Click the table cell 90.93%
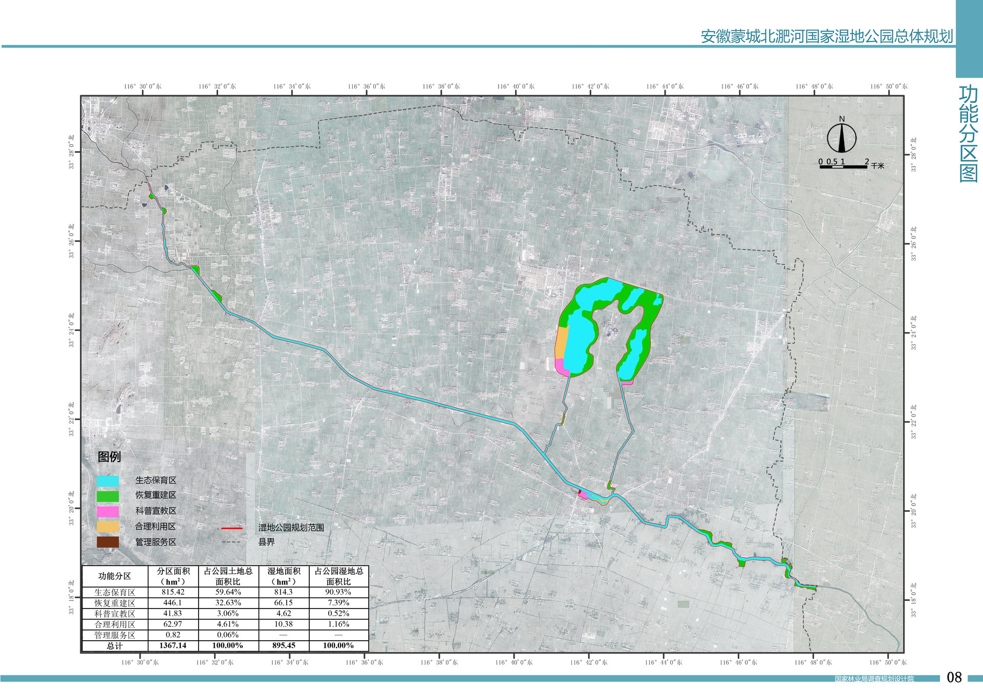This screenshot has height=695, width=983. coord(338,592)
